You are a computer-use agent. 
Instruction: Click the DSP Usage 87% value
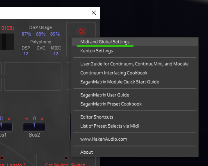pos(26,34)
